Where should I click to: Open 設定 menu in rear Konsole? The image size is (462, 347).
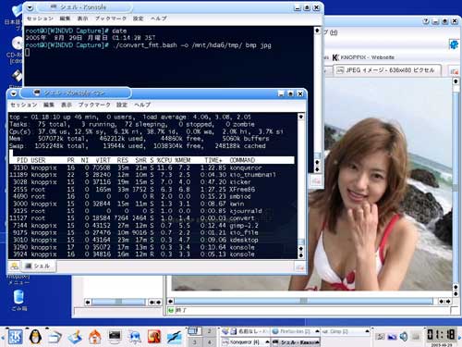pyautogui.click(x=138, y=19)
